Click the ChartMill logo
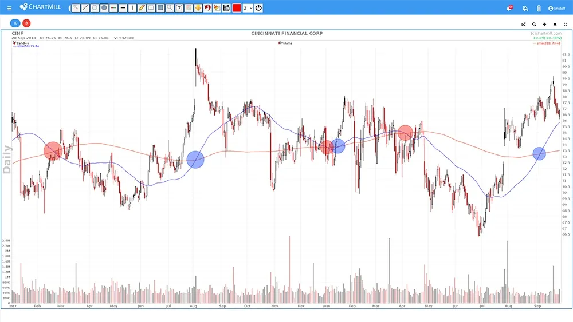Image resolution: width=573 pixels, height=322 pixels. point(40,7)
